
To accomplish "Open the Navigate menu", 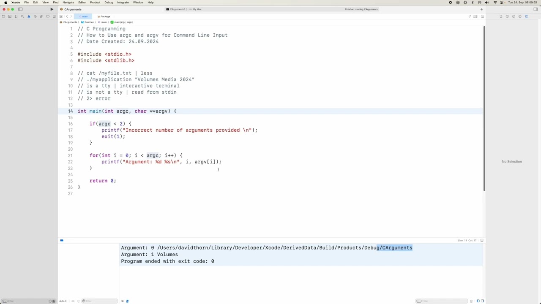I will pos(68,3).
